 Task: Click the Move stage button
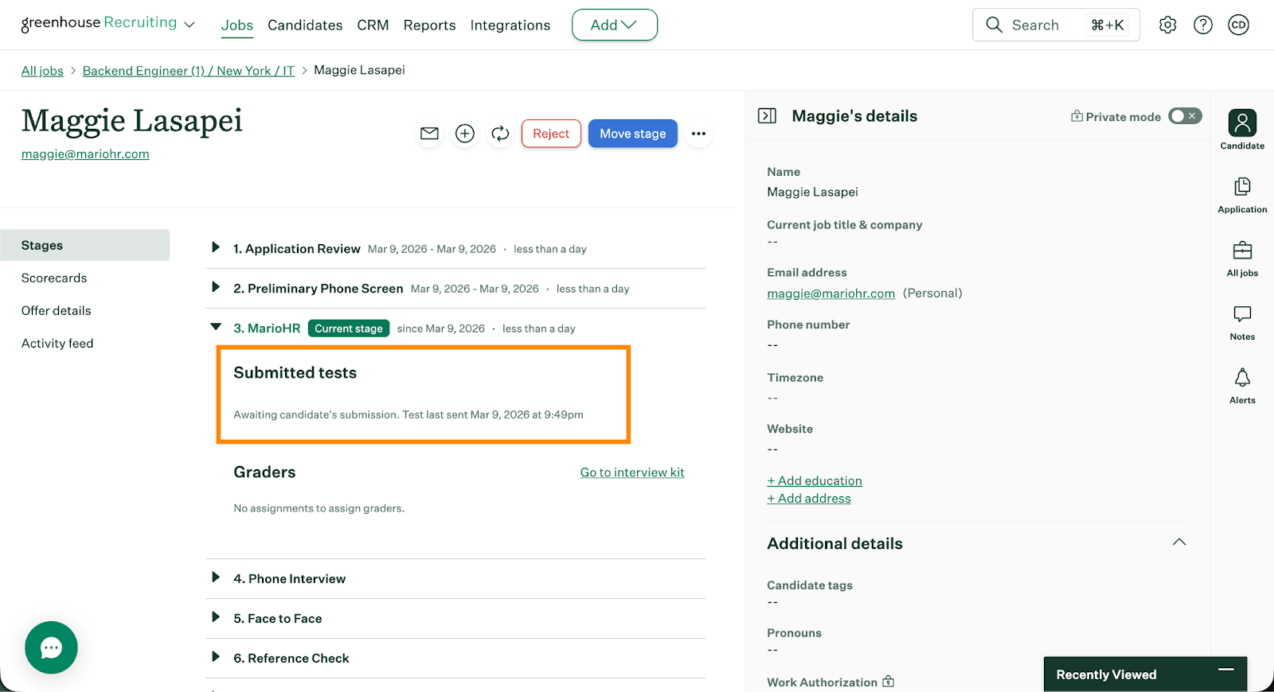coord(632,134)
